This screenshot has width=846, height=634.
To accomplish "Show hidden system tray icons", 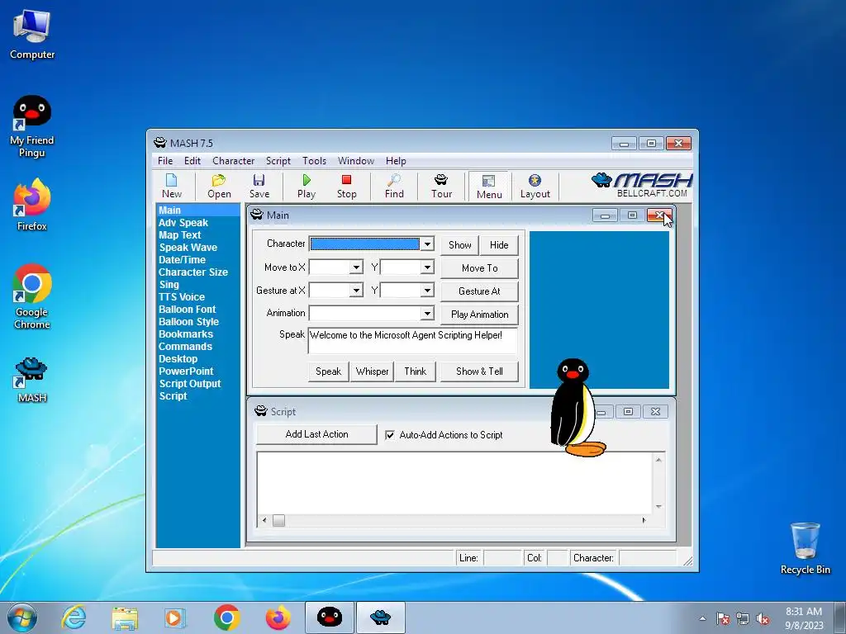I will click(x=702, y=618).
